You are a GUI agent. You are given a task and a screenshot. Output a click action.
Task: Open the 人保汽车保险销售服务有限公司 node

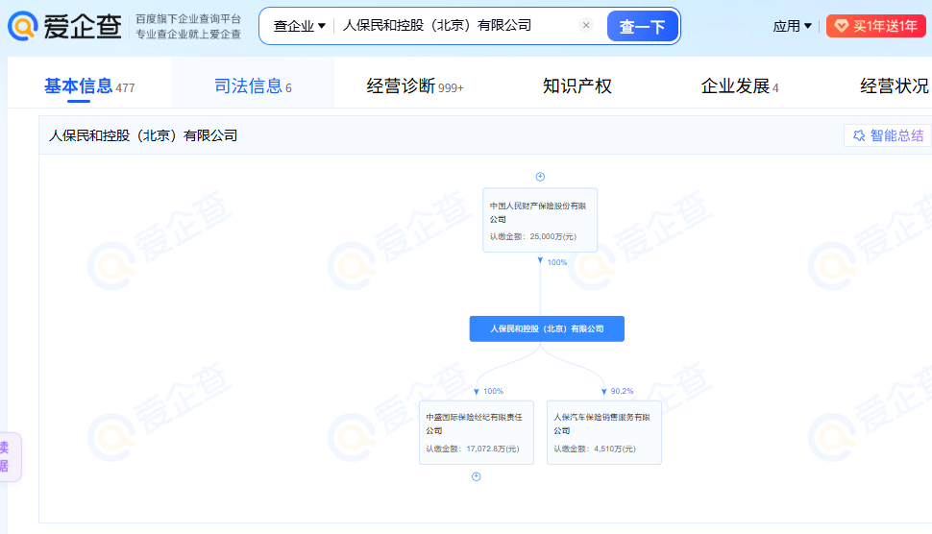click(604, 432)
